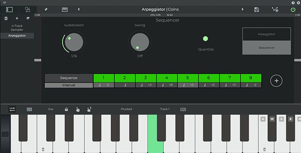Click the Subdivision knob

click(74, 42)
